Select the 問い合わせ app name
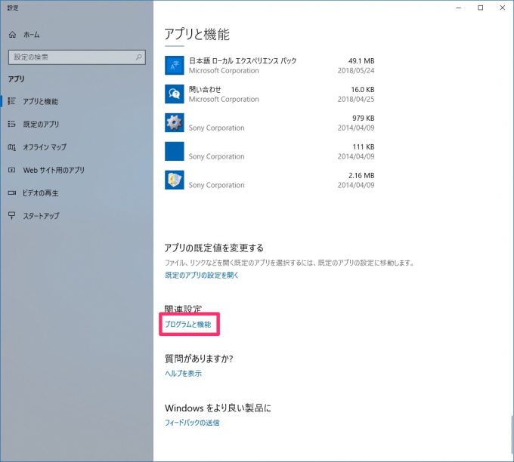Screen dimensions: 514x462 click(x=205, y=89)
